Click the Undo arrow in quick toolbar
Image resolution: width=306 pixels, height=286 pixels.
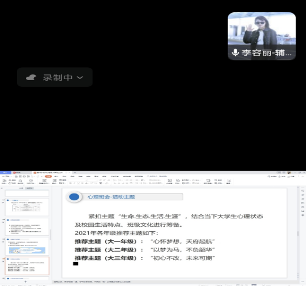tap(32, 177)
